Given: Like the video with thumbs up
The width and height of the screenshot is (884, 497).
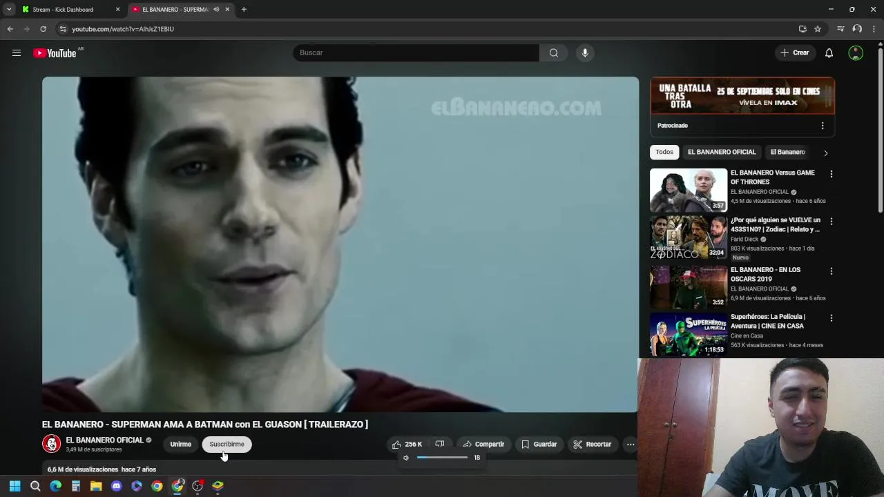Looking at the screenshot, I should pos(407,444).
